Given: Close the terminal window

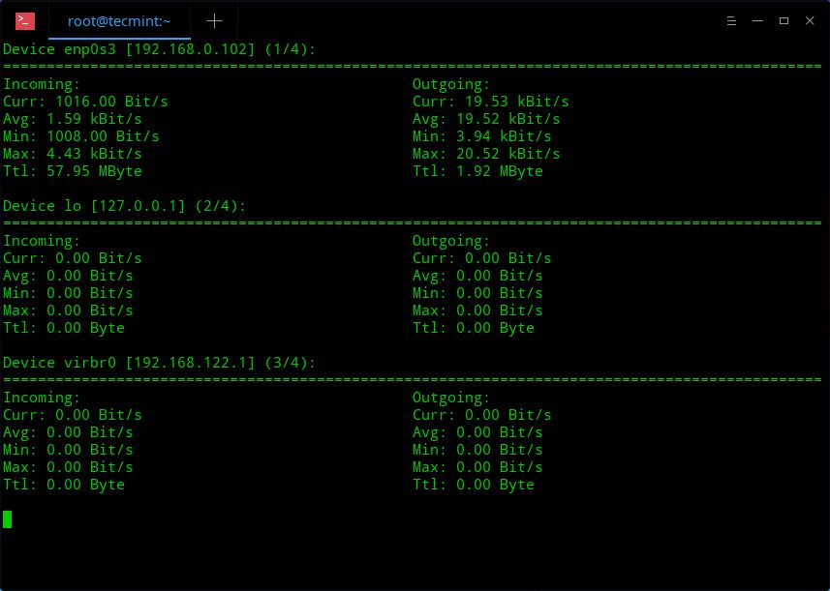Looking at the screenshot, I should pos(810,21).
